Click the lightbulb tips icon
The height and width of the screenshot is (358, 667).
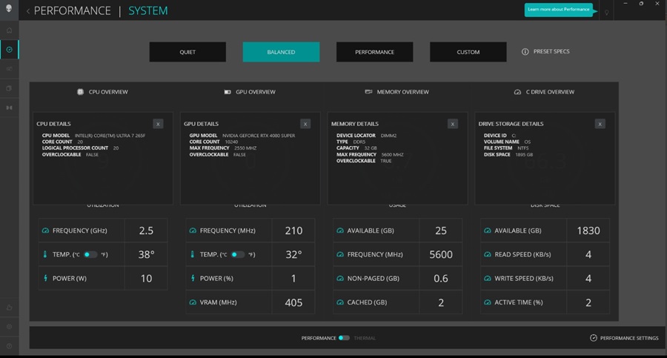(x=606, y=13)
